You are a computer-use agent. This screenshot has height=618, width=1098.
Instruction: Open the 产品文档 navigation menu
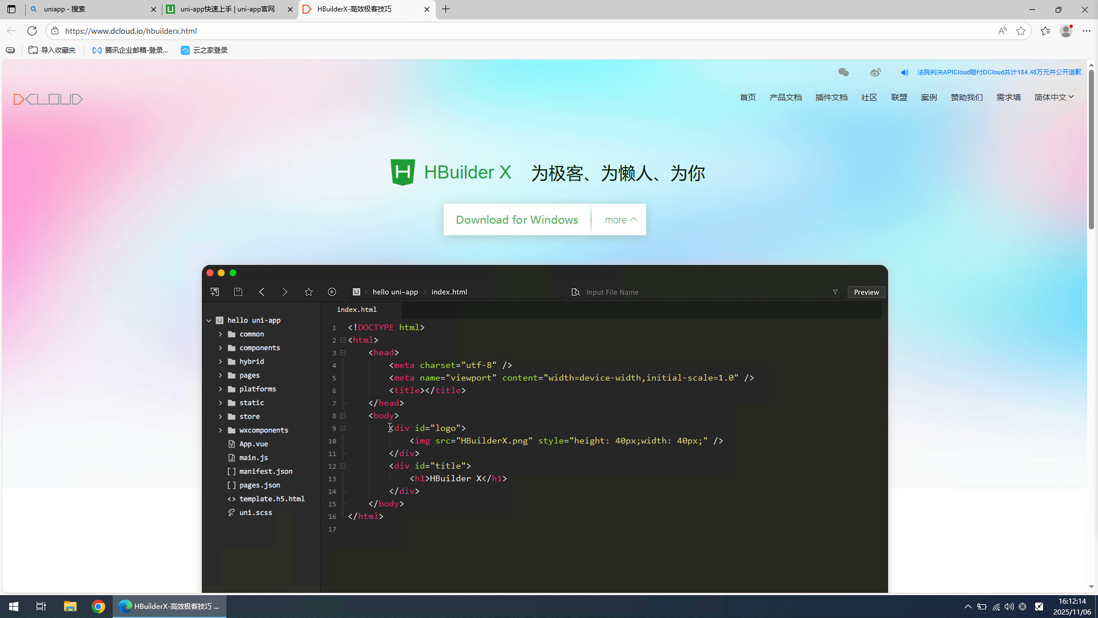click(785, 97)
